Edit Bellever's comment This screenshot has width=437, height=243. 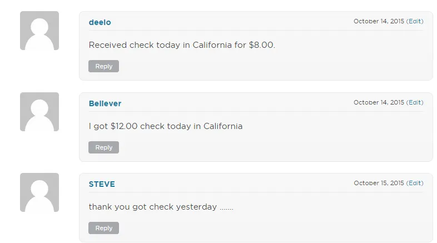[x=415, y=102]
